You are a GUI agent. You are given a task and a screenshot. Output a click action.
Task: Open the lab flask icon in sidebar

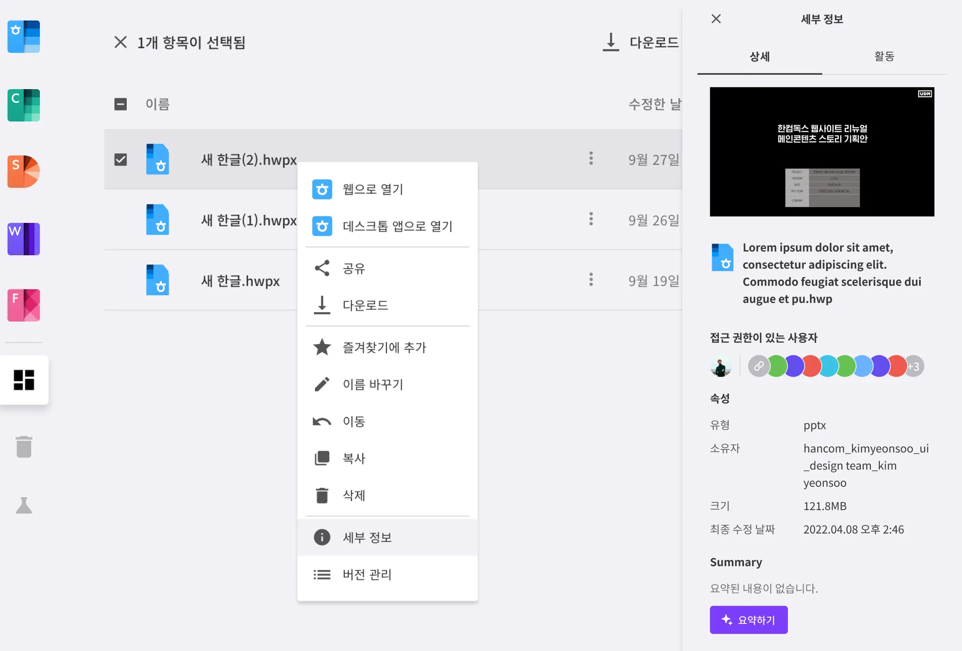pos(23,505)
